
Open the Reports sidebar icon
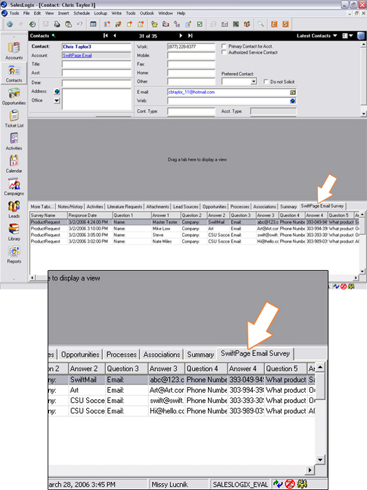(14, 255)
